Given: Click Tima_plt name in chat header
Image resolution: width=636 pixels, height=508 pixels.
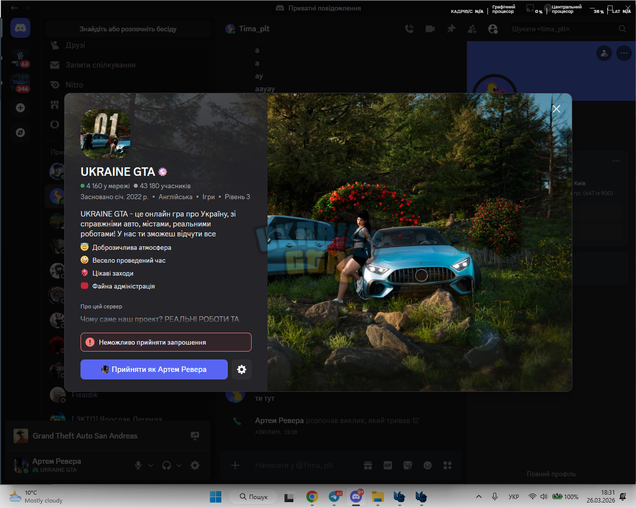Looking at the screenshot, I should tap(254, 29).
